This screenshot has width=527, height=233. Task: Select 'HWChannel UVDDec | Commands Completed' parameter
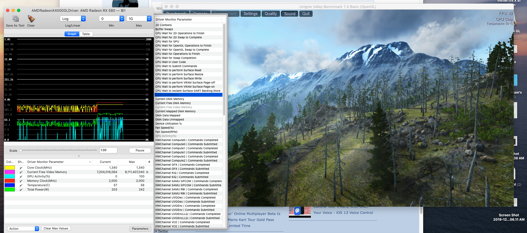(x=188, y=197)
